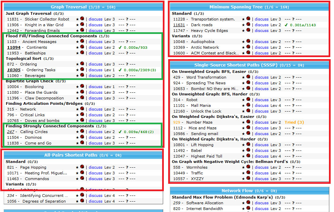
Task: Open discuss link for Internet Bandwidth
Action: pos(261,209)
